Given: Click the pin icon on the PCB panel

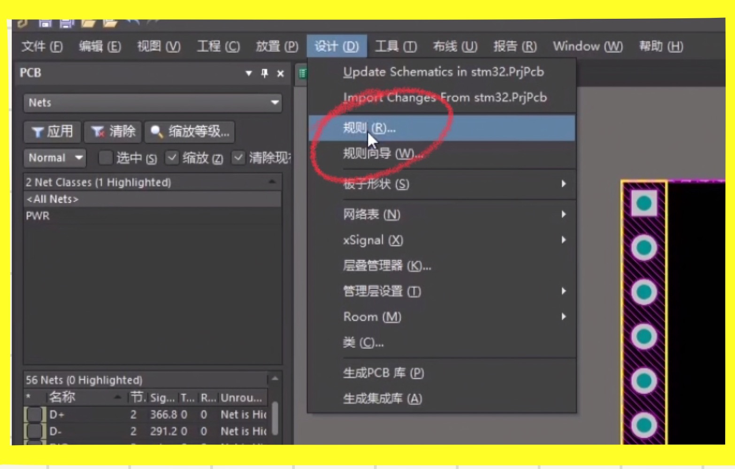Looking at the screenshot, I should tap(265, 74).
